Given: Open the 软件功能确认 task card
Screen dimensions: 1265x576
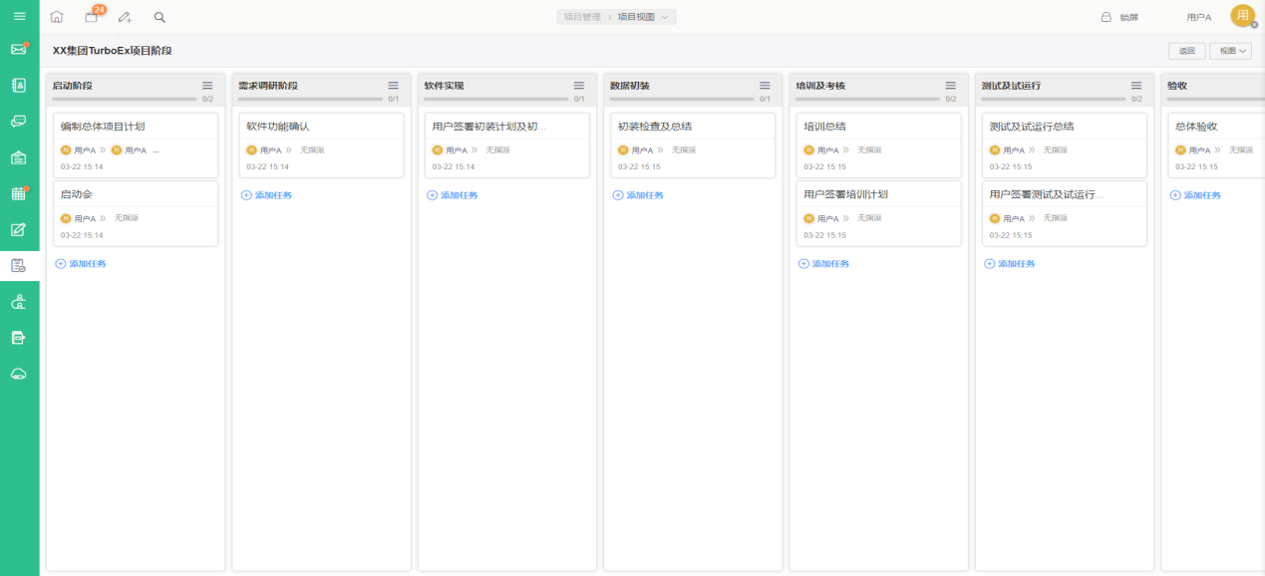Looking at the screenshot, I should [321, 144].
